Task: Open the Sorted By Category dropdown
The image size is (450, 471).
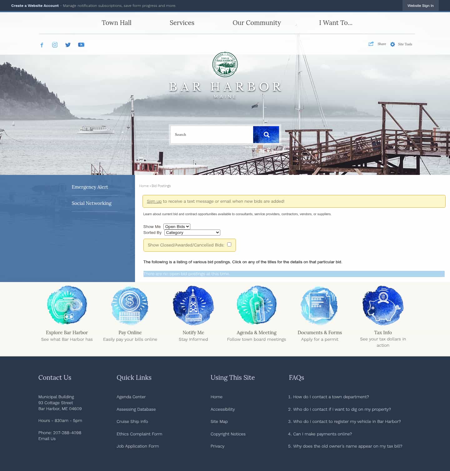Action: pos(192,232)
